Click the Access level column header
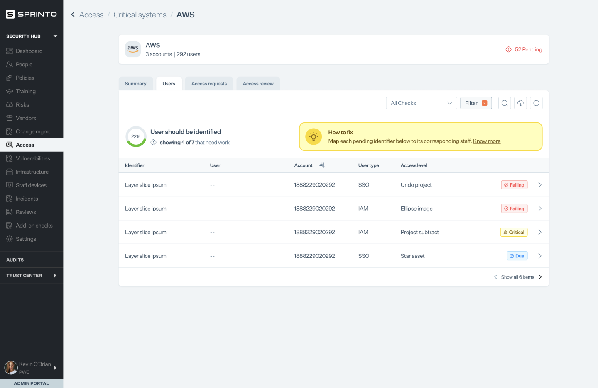The image size is (598, 388). (x=414, y=165)
